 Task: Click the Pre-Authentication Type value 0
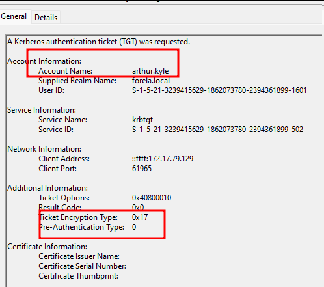(134, 227)
